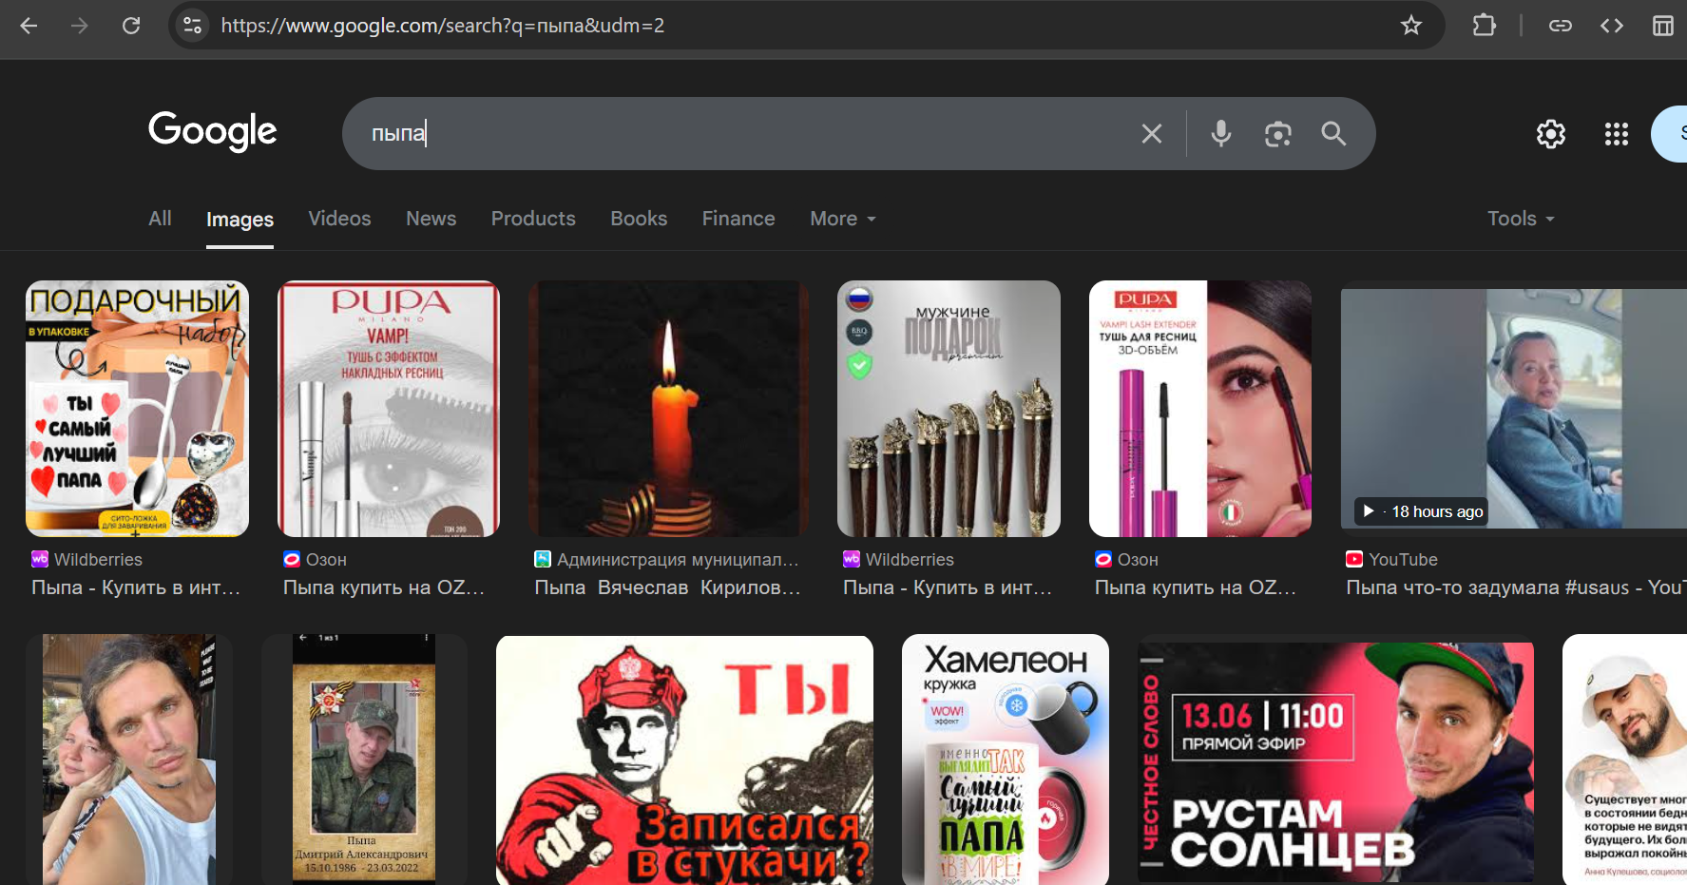Open site information icon in address bar

point(192,26)
